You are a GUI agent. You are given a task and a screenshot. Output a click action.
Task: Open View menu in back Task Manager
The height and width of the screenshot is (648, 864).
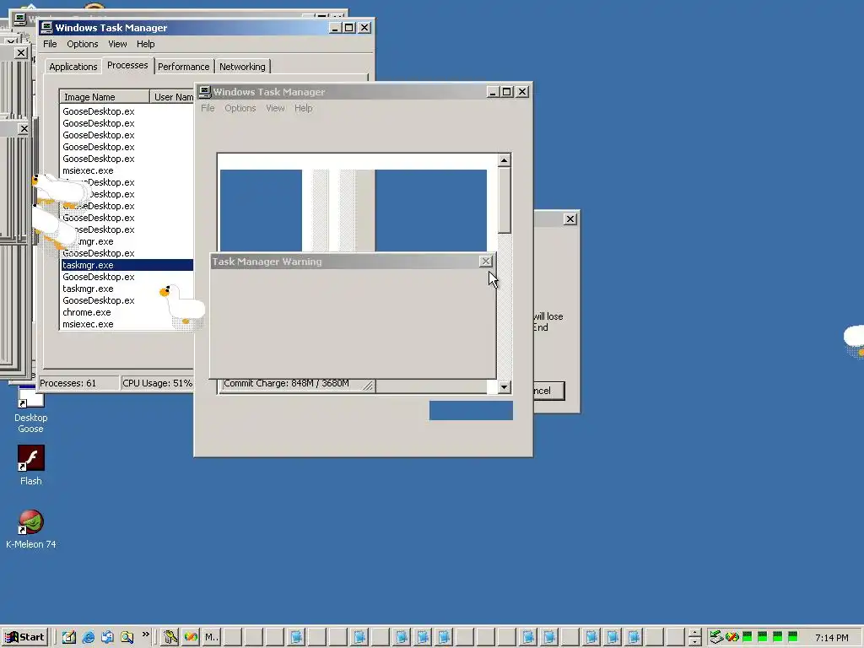pyautogui.click(x=117, y=44)
